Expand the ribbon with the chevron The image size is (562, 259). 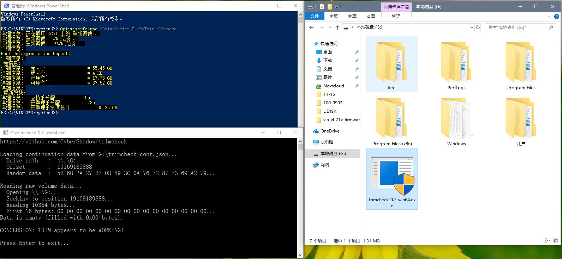549,16
